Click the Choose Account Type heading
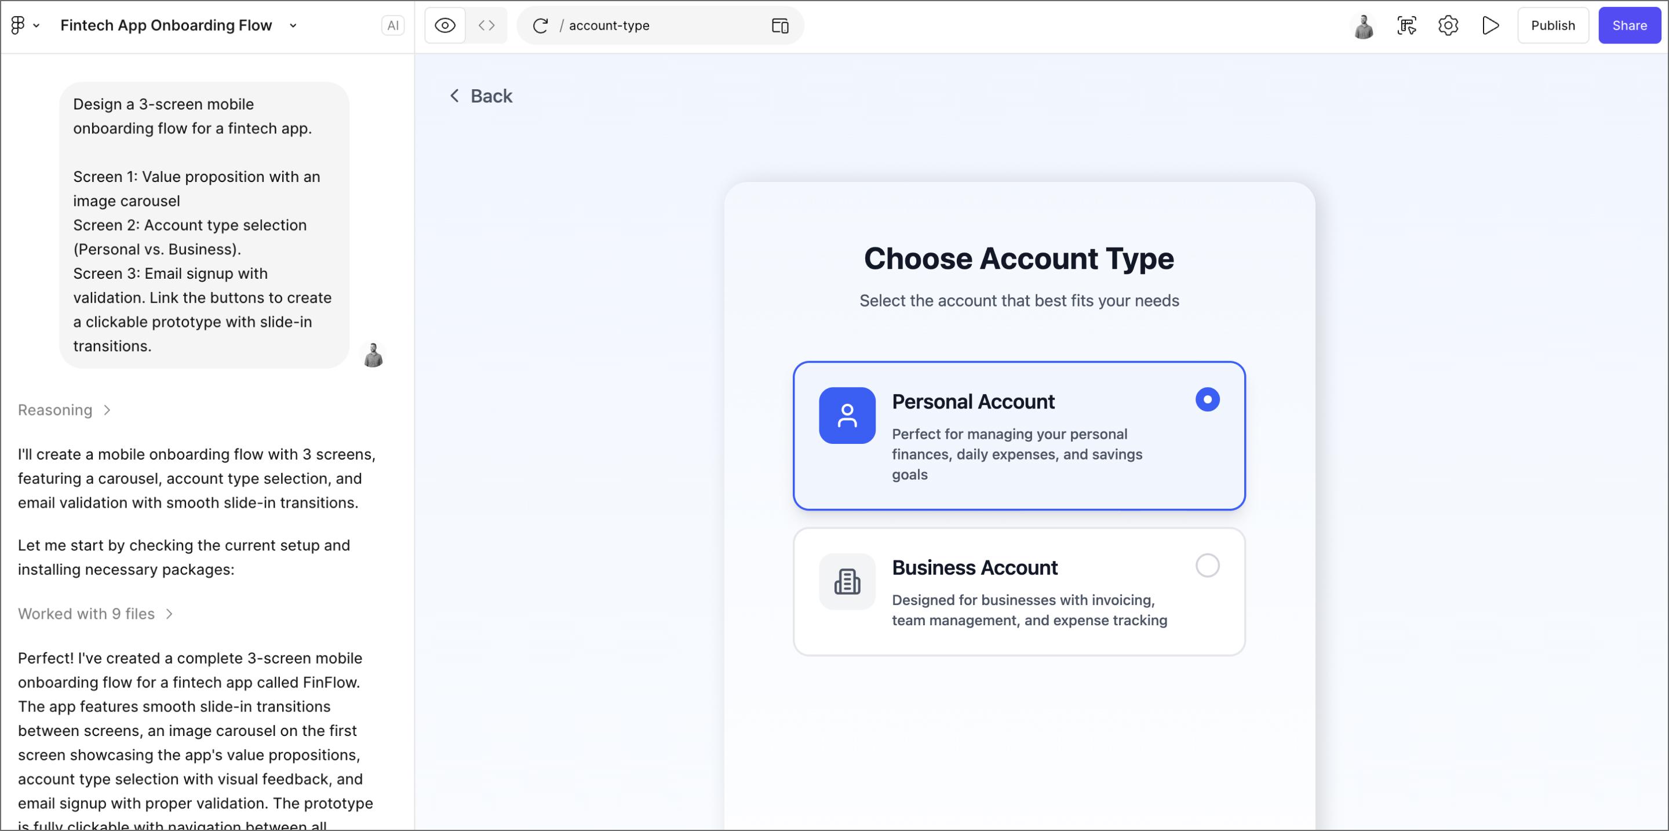 click(1019, 258)
